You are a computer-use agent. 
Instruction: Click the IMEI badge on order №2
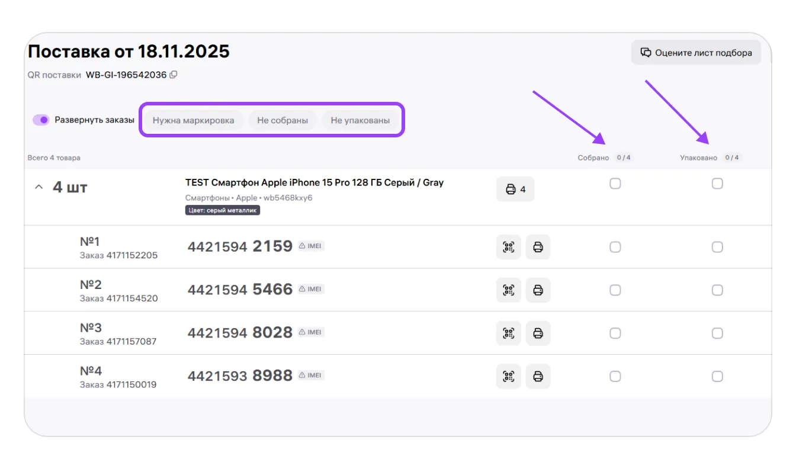point(311,289)
